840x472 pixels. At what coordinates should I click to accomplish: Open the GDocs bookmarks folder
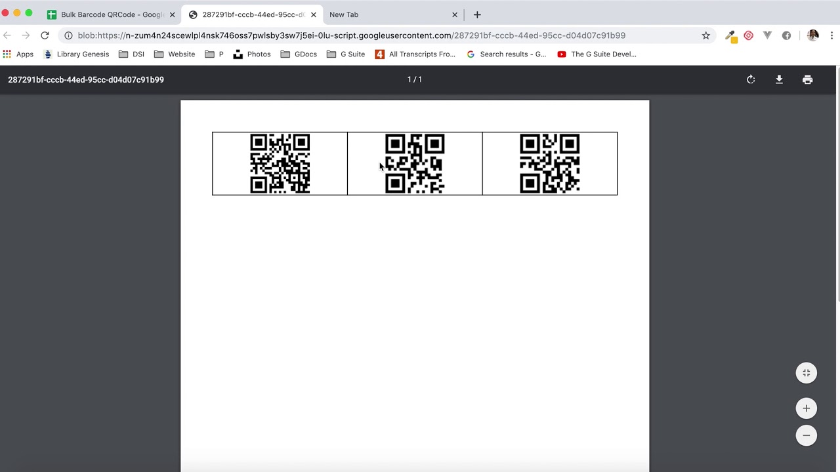click(x=299, y=54)
